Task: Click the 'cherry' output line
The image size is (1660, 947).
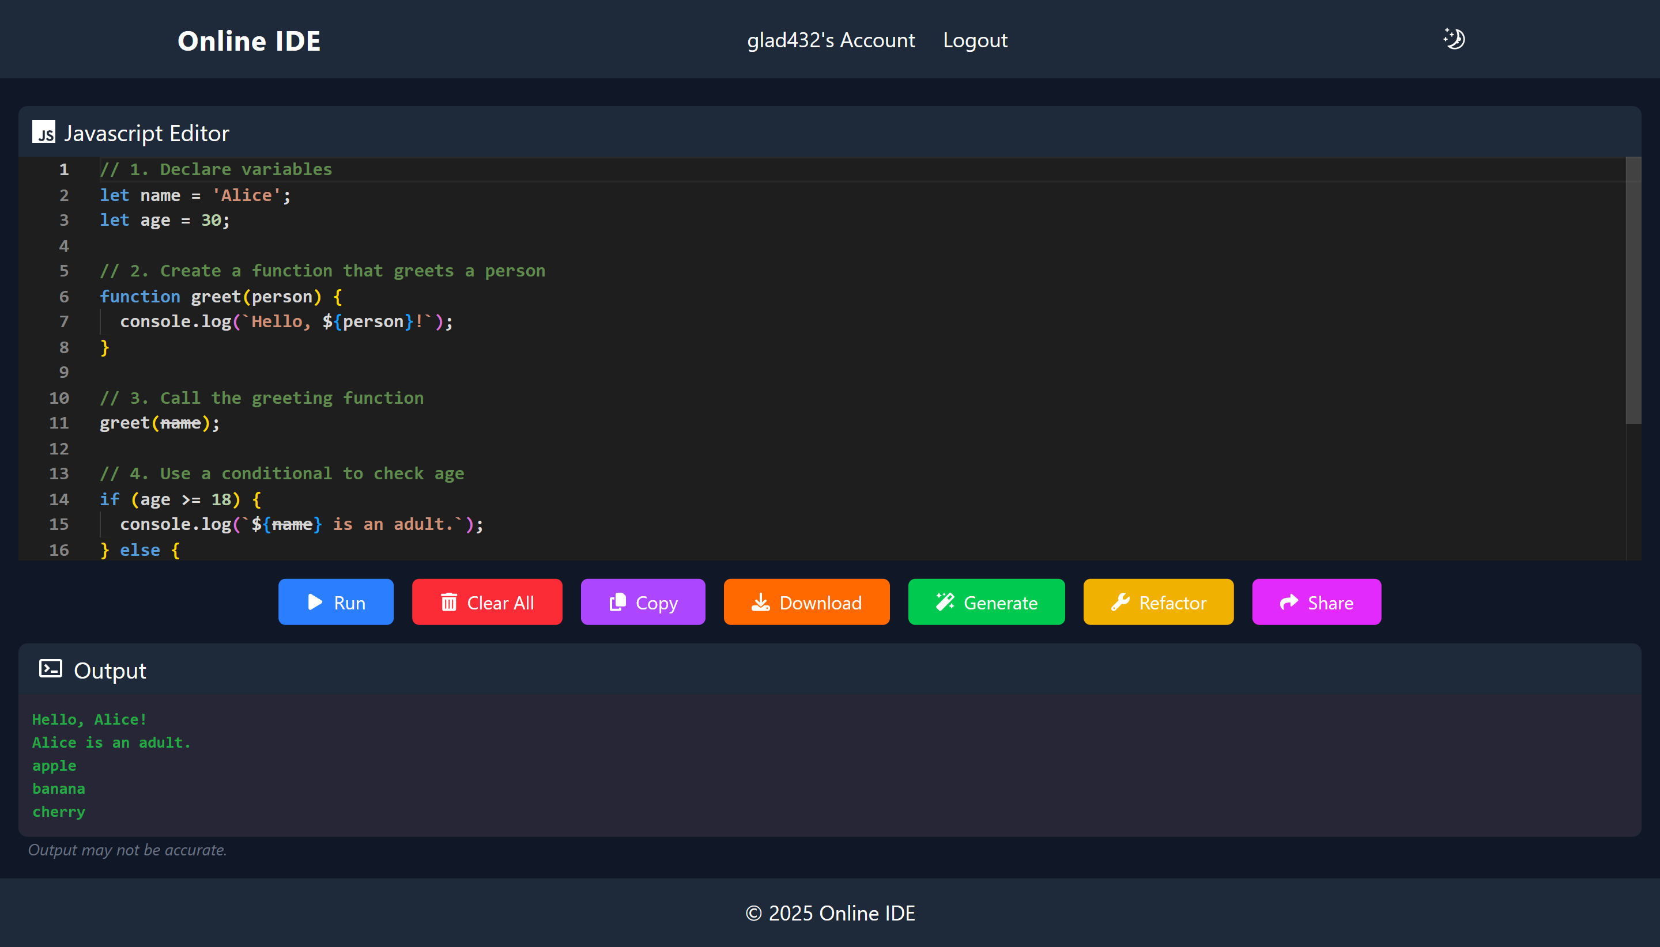Action: (x=59, y=812)
